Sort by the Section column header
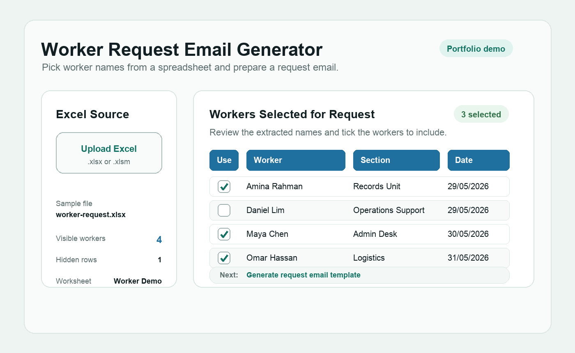This screenshot has height=353, width=575. (x=396, y=160)
